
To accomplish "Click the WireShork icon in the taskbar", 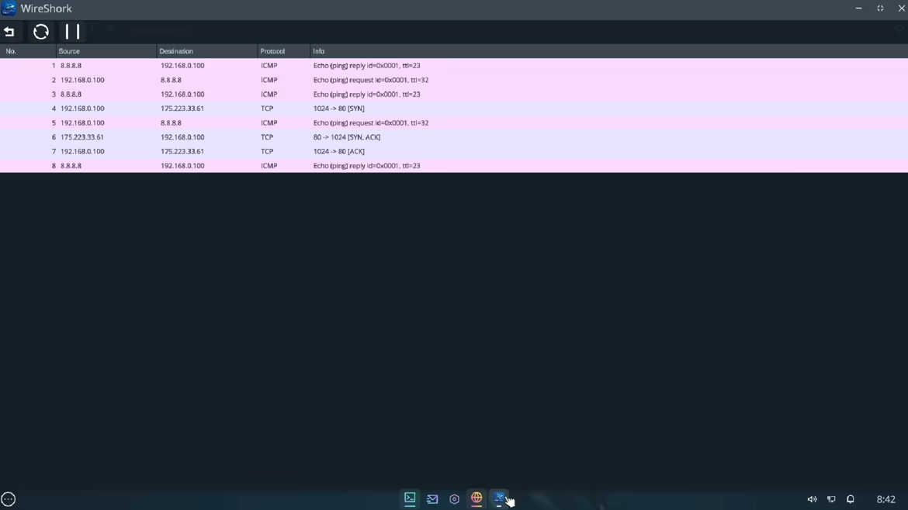I will pos(498,498).
